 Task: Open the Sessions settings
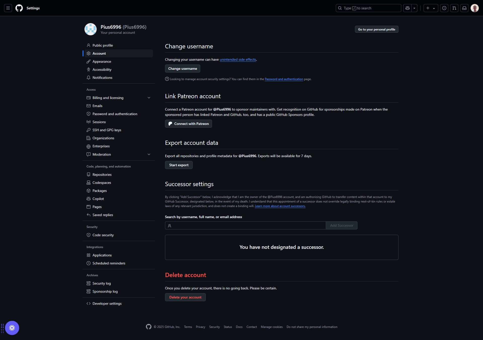tap(119, 122)
